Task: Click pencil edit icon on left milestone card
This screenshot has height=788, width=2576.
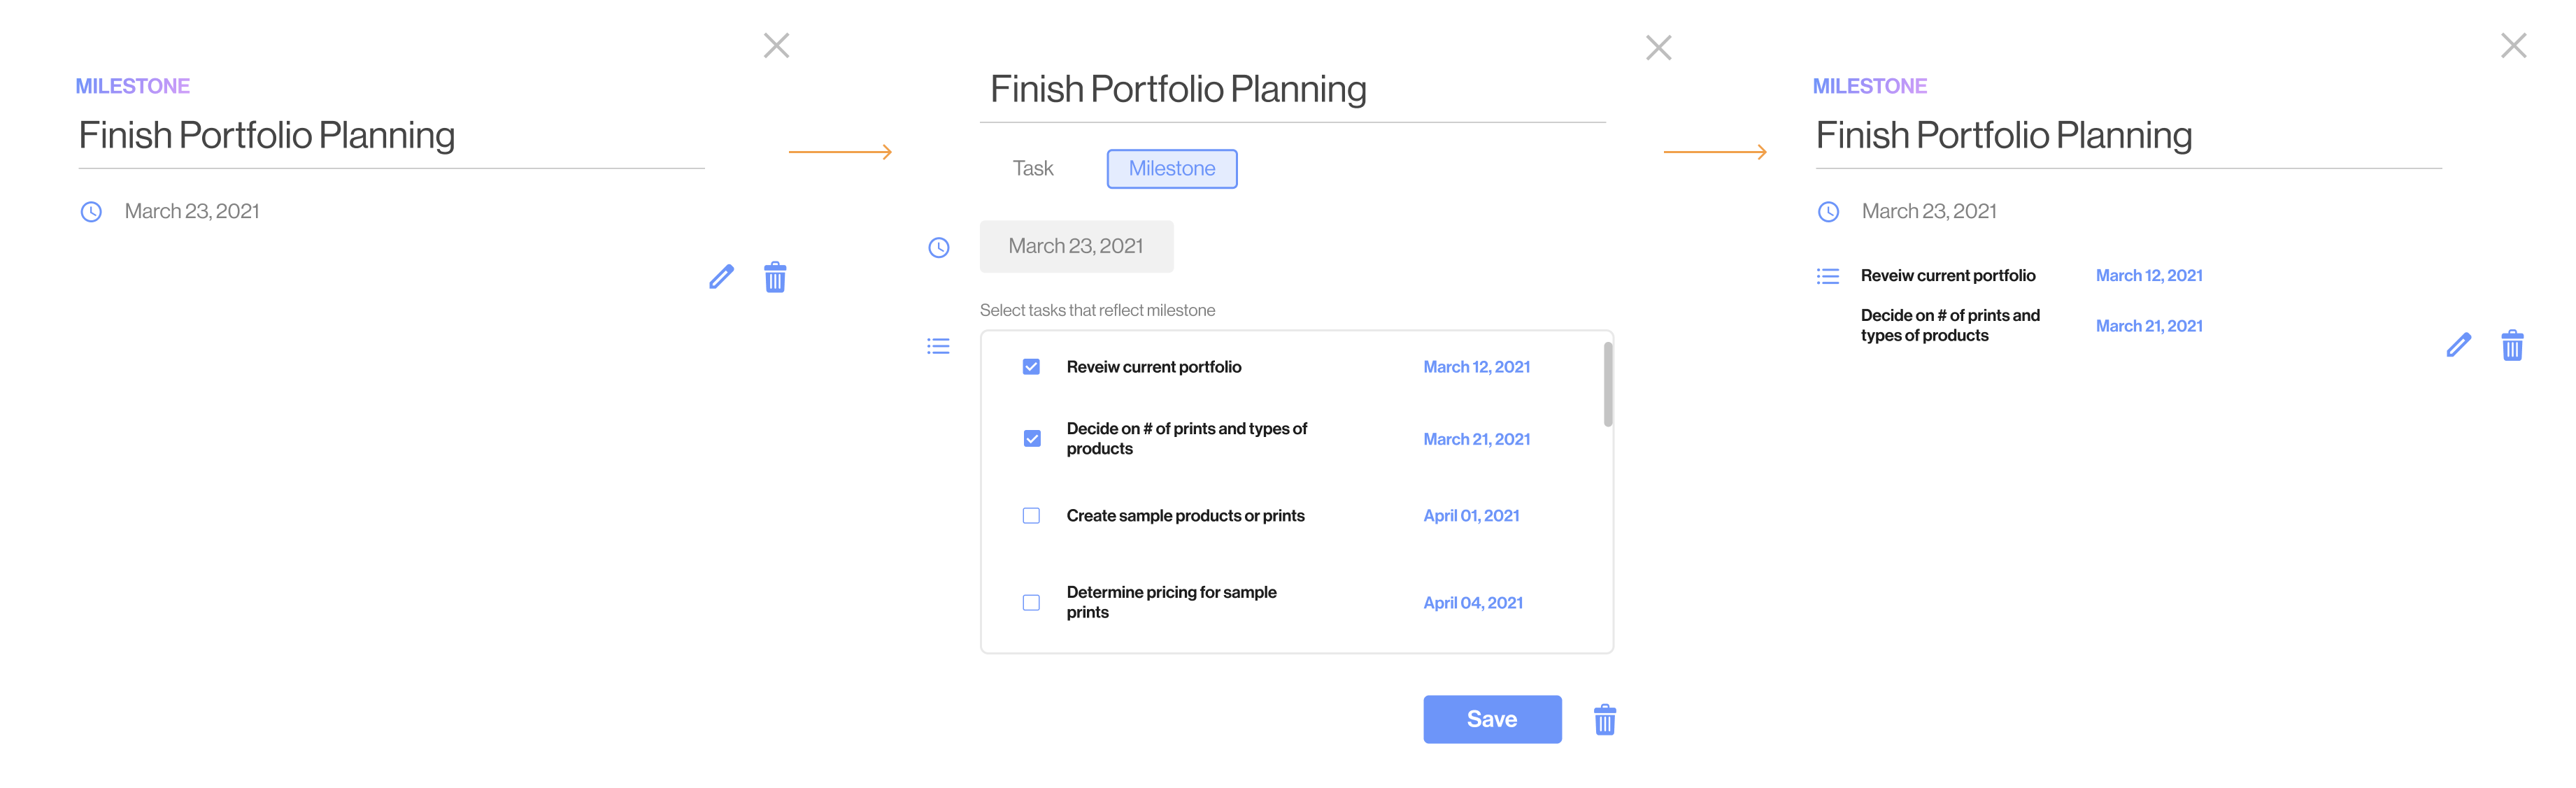Action: coord(721,277)
